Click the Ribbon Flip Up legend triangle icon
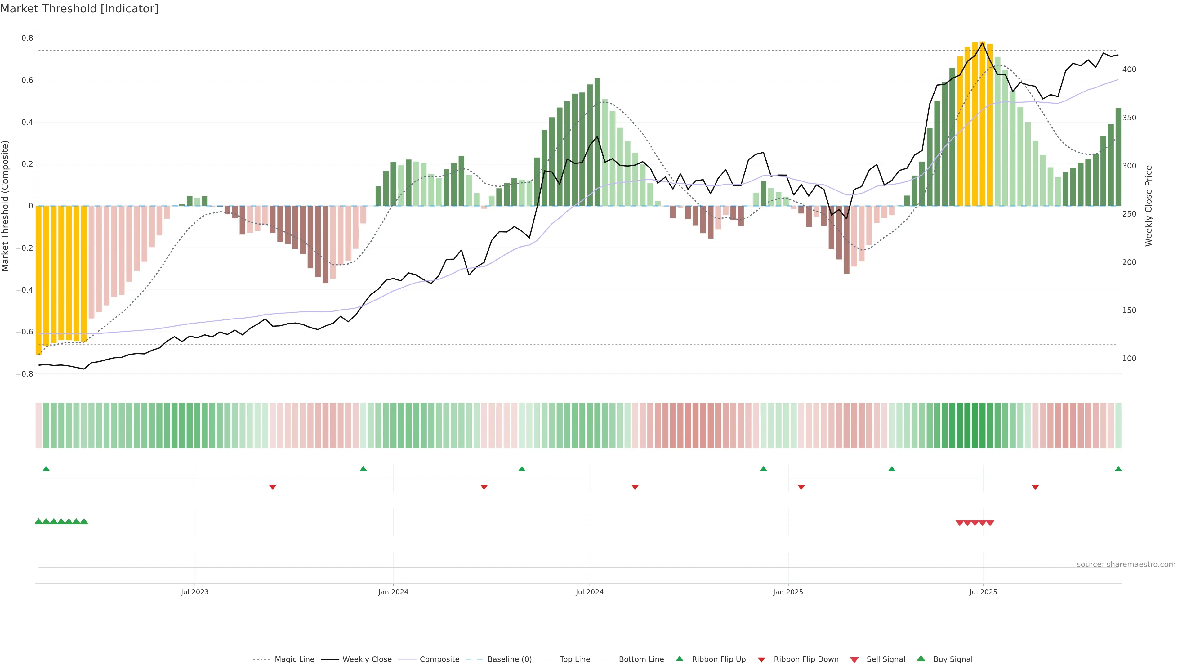The height and width of the screenshot is (670, 1191). pos(679,659)
